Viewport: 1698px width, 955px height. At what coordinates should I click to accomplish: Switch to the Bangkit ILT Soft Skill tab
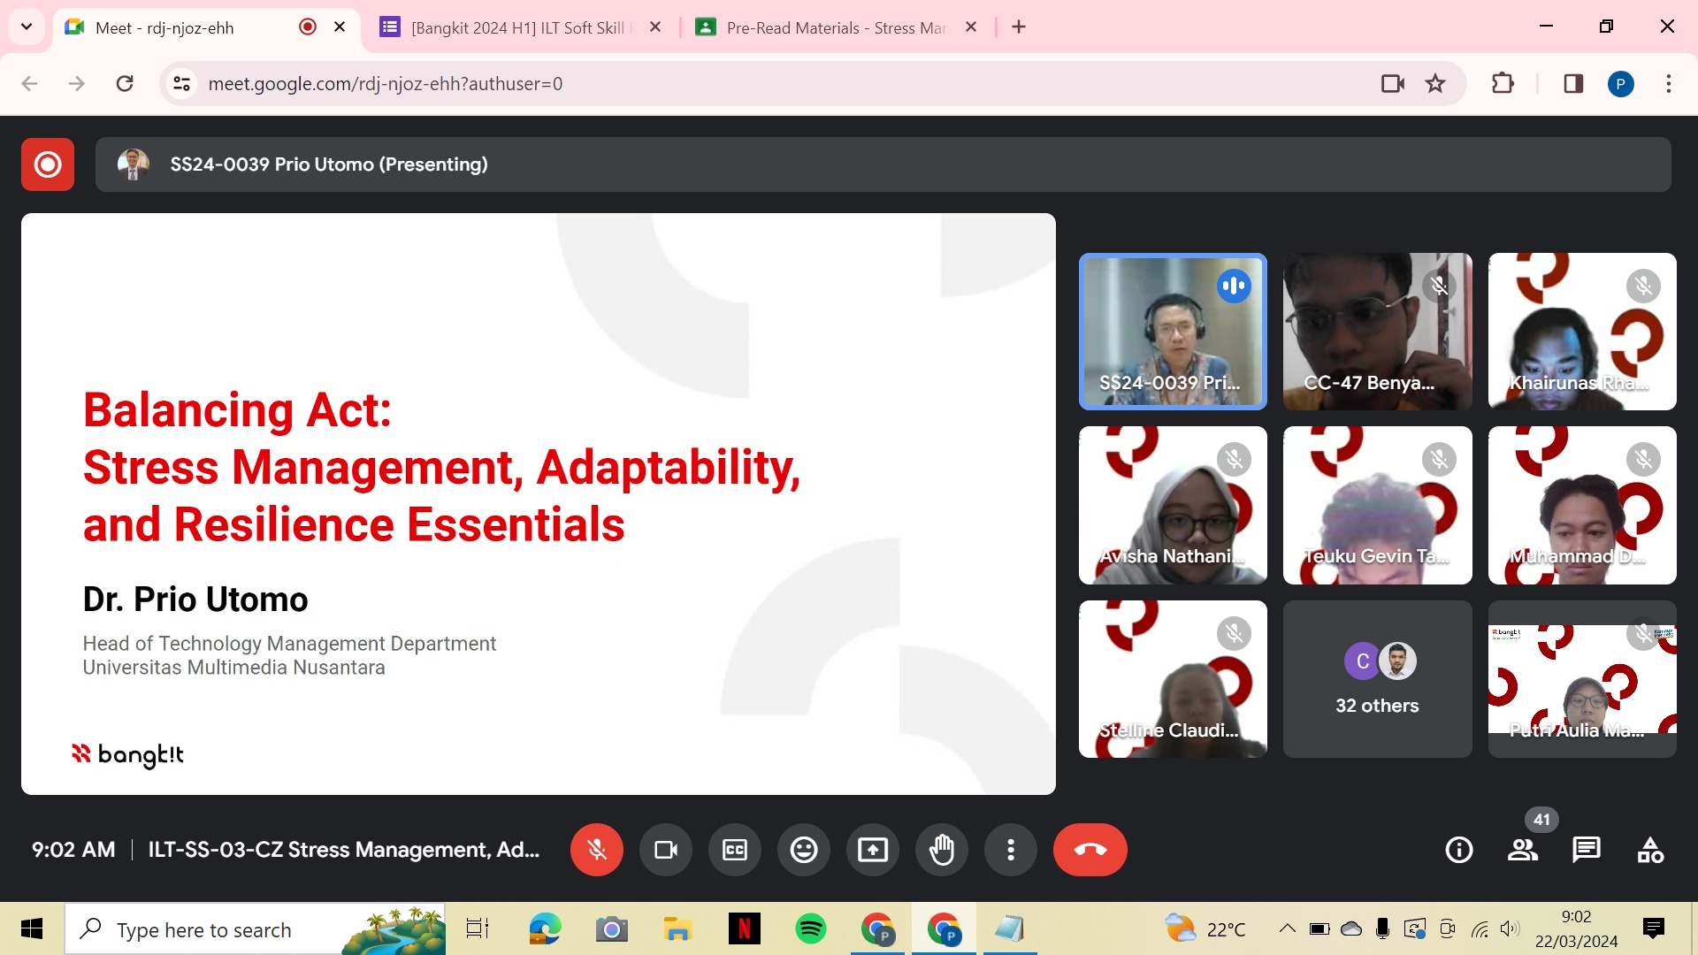(x=516, y=27)
